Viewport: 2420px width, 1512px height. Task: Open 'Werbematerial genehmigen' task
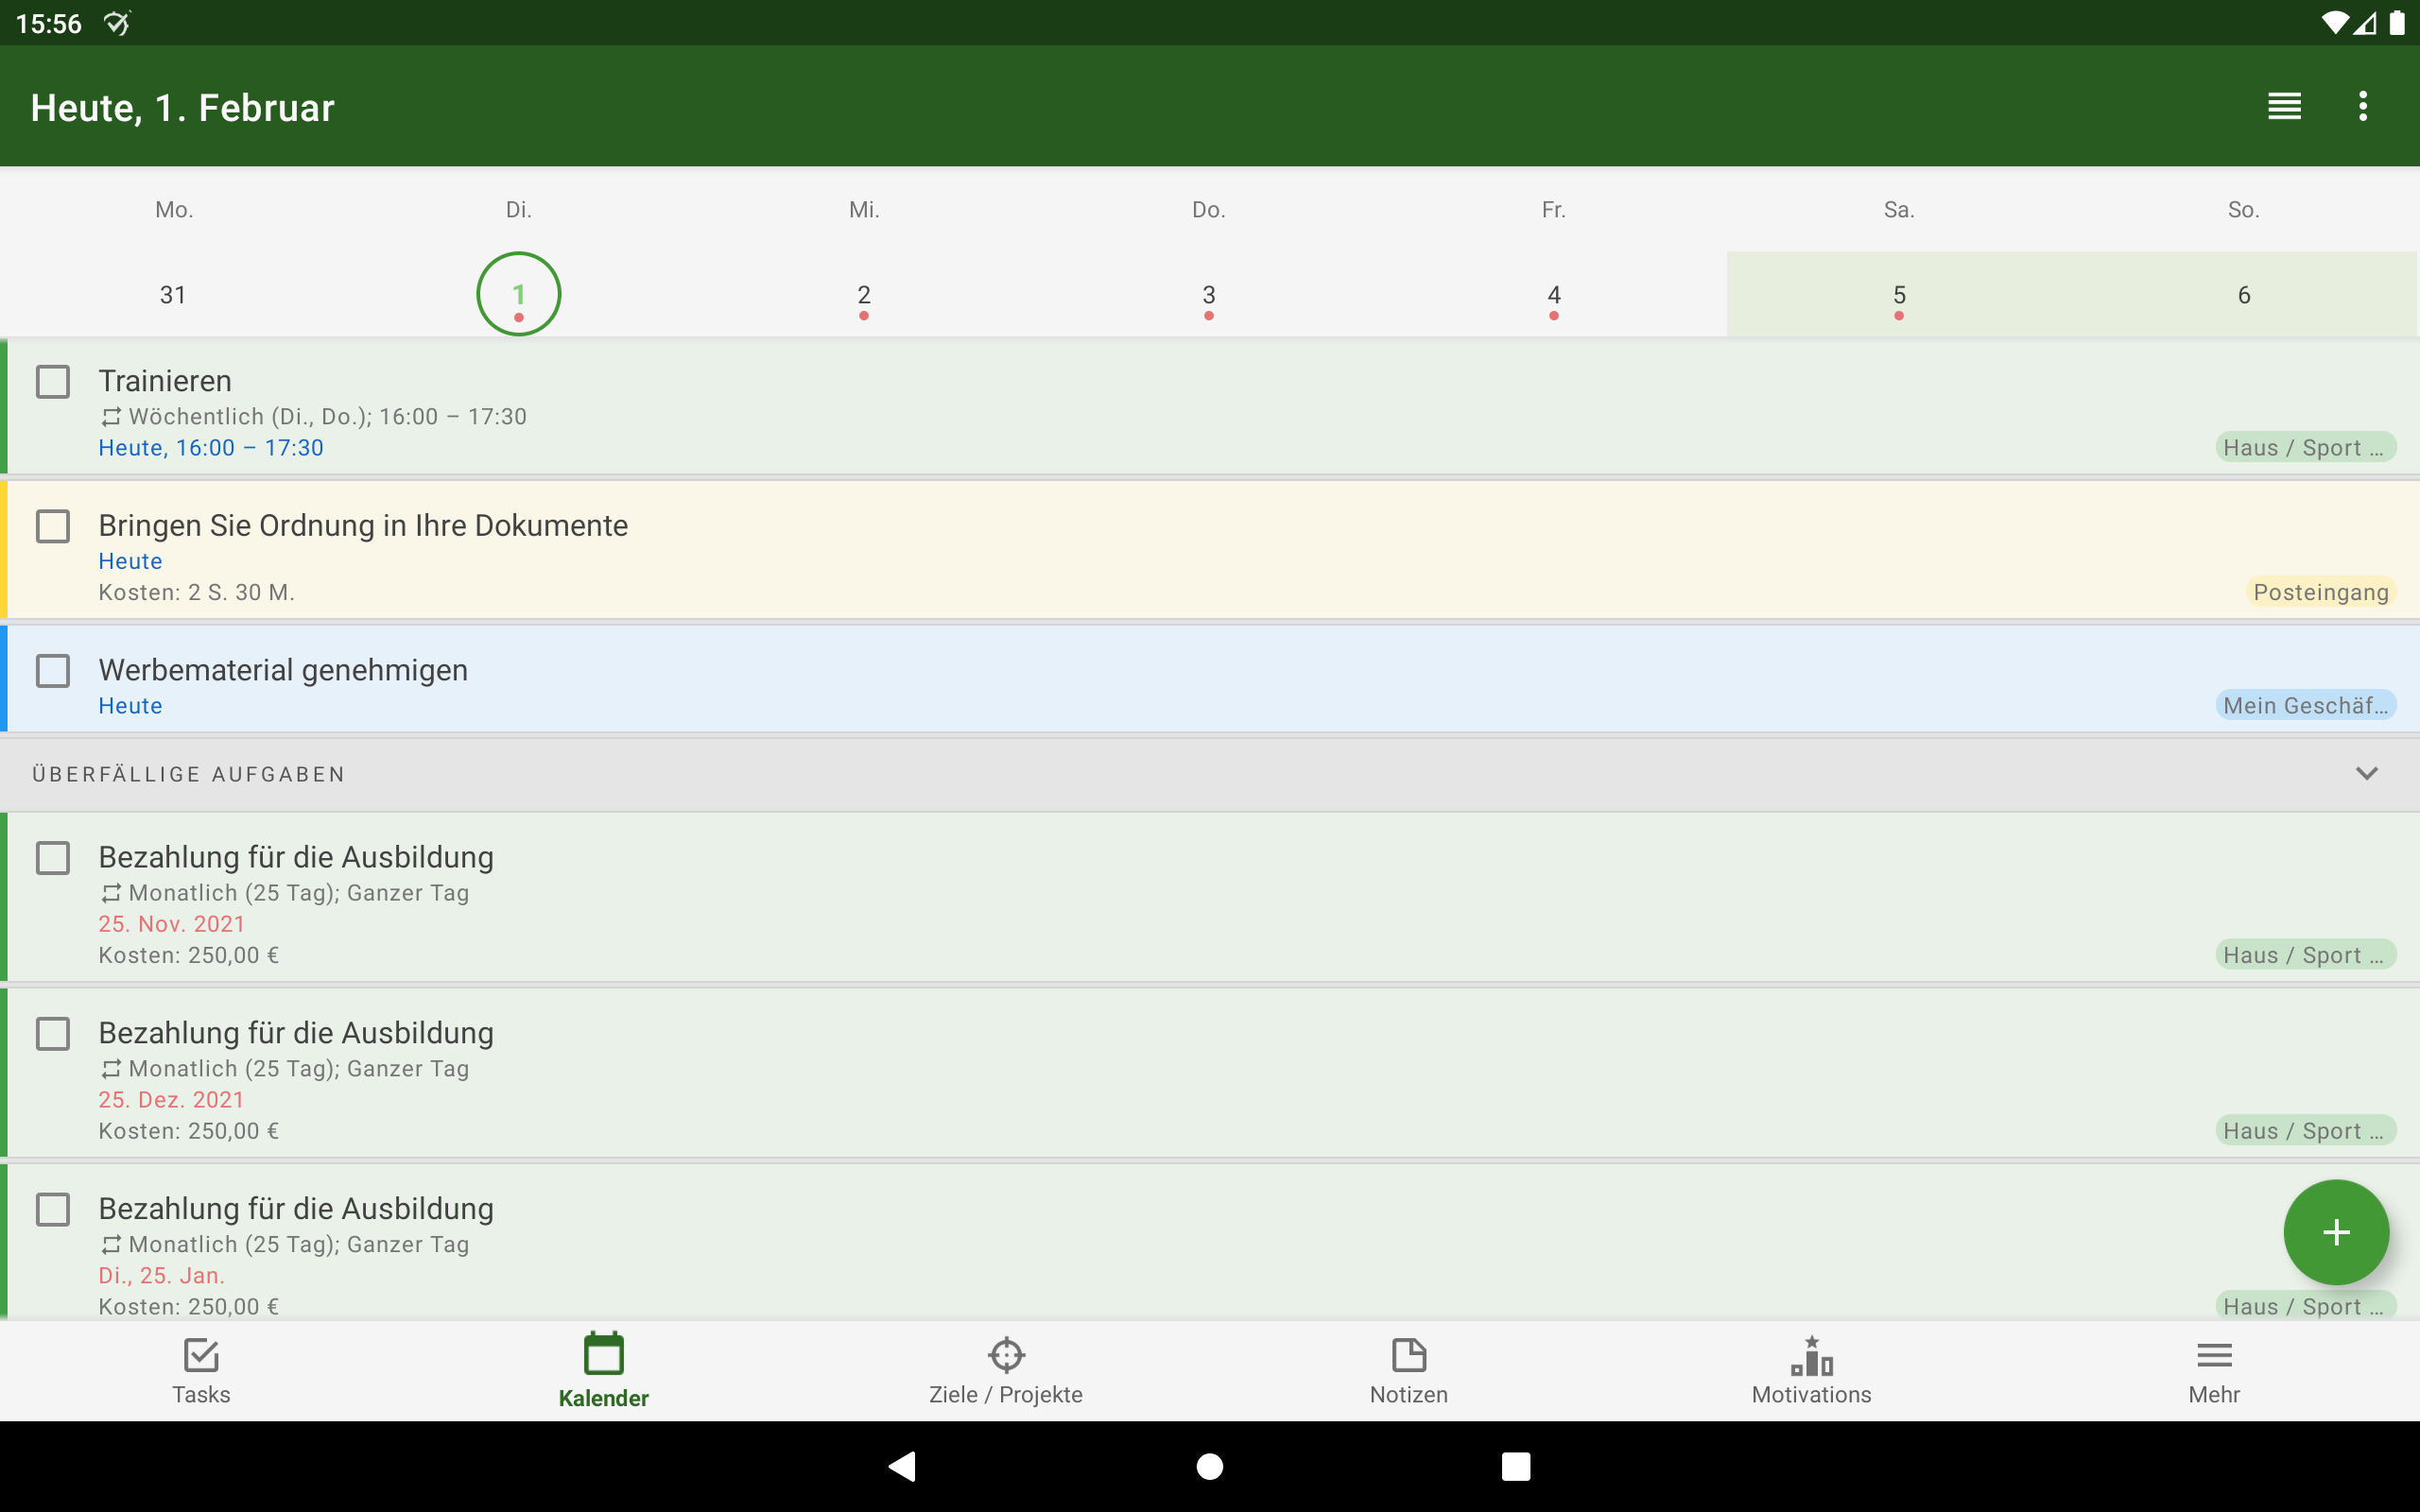283,670
